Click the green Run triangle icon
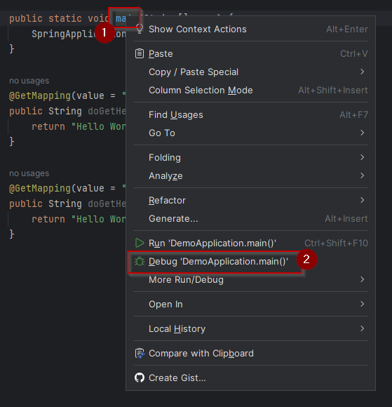This screenshot has width=392, height=407. [140, 243]
